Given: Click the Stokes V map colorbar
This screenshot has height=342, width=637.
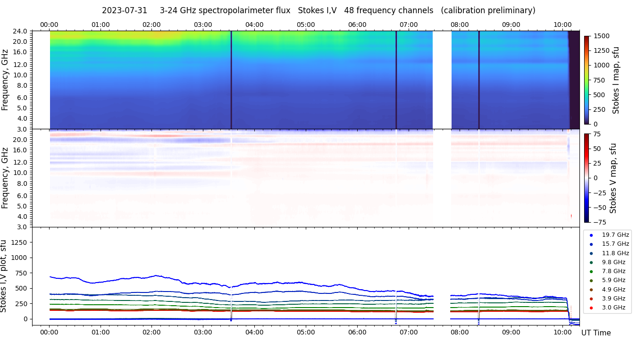Looking at the screenshot, I should pyautogui.click(x=587, y=178).
